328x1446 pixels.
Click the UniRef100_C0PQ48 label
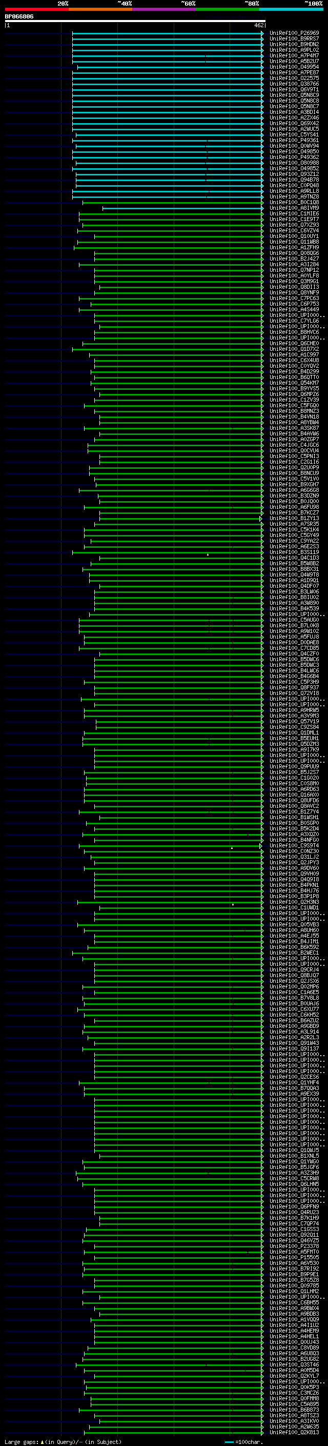pos(294,185)
